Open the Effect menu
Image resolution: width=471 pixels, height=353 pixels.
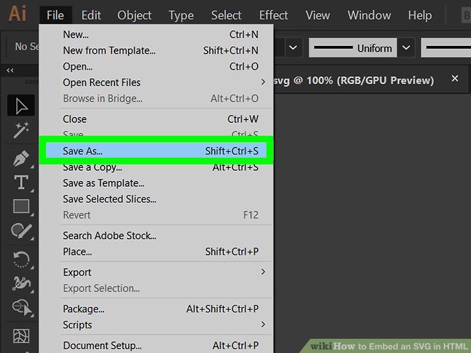[x=273, y=15]
